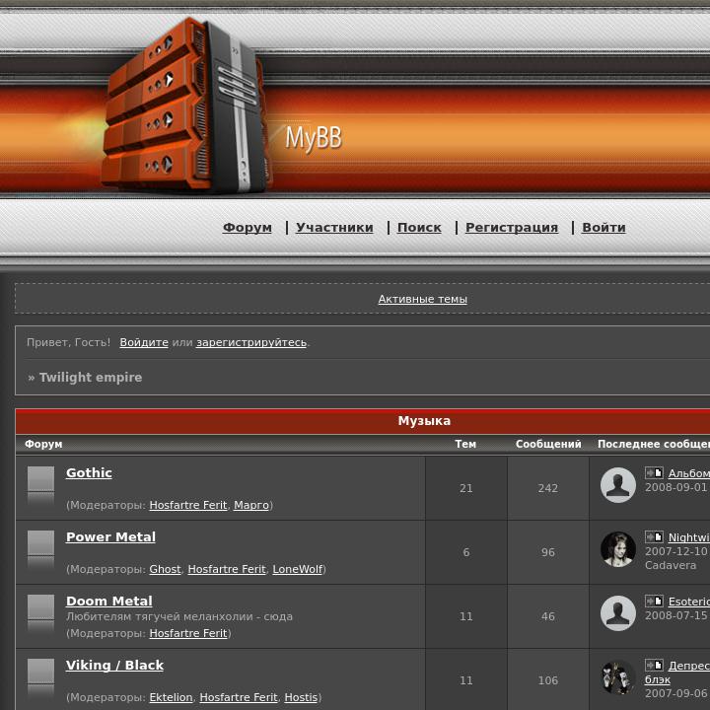Click the Gothic topics count 21
Screen dimensions: 710x710
[x=465, y=488]
